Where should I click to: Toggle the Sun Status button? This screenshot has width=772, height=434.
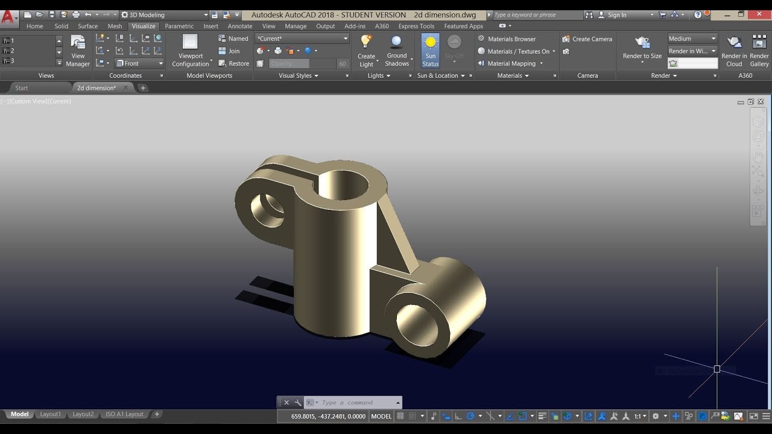(430, 51)
